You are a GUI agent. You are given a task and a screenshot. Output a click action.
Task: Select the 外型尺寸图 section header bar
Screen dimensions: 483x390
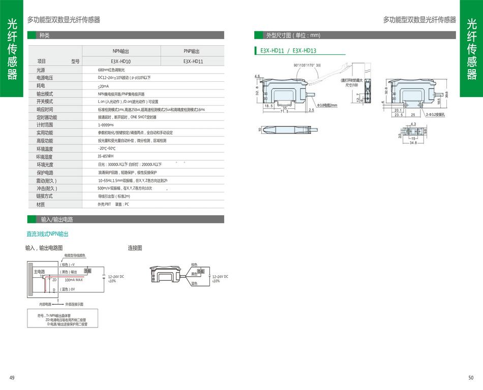coord(354,36)
